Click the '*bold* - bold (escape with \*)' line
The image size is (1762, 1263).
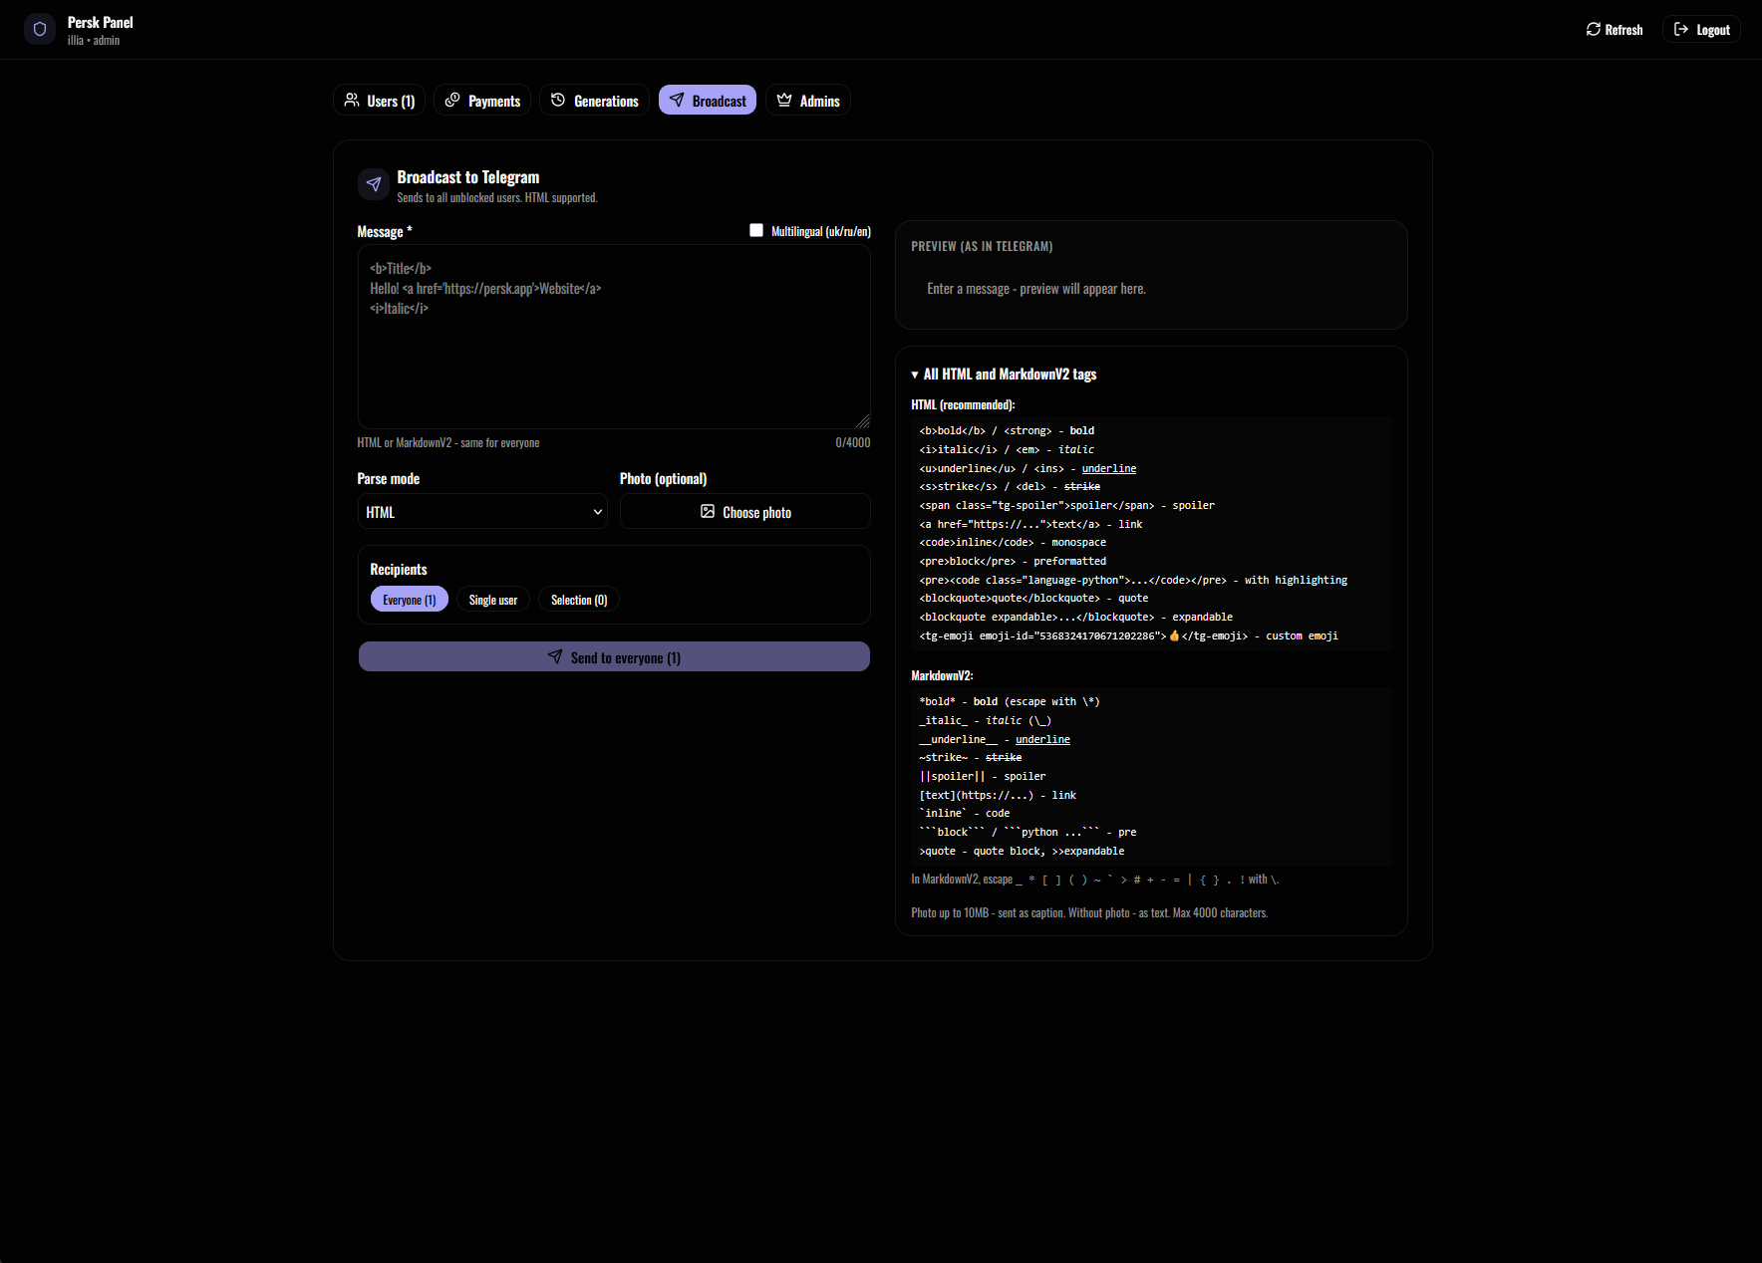coord(1010,701)
